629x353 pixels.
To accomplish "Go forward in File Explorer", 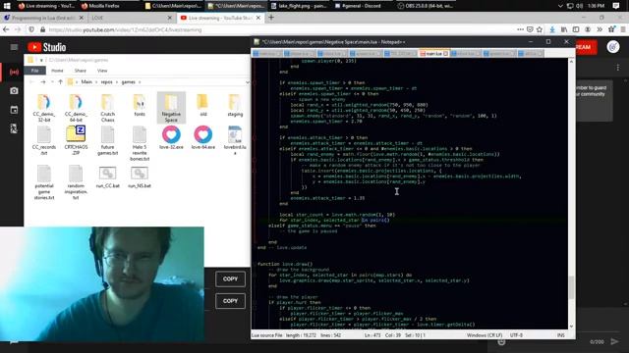I will click(43, 82).
